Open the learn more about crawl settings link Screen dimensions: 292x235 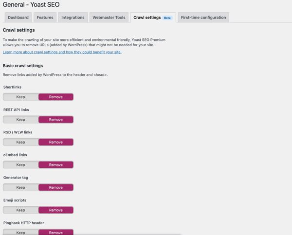coord(62,52)
